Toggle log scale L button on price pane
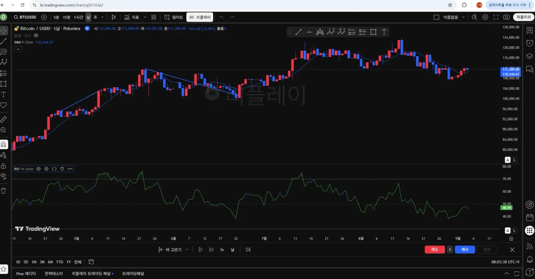 [514, 160]
